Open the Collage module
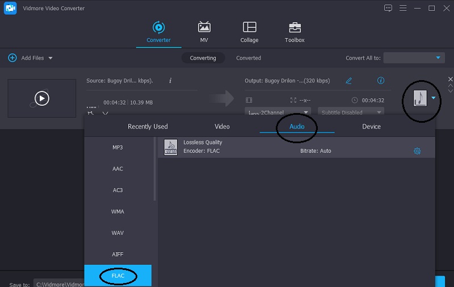 click(249, 27)
